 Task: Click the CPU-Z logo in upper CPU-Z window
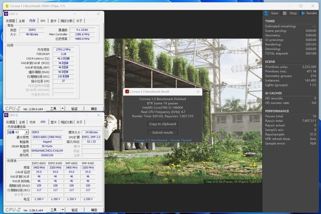point(6,14)
